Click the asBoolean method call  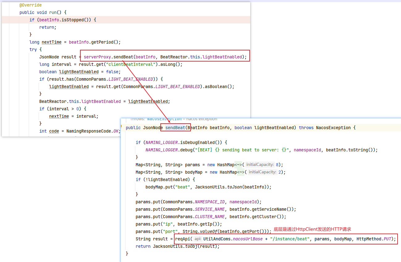pos(216,87)
